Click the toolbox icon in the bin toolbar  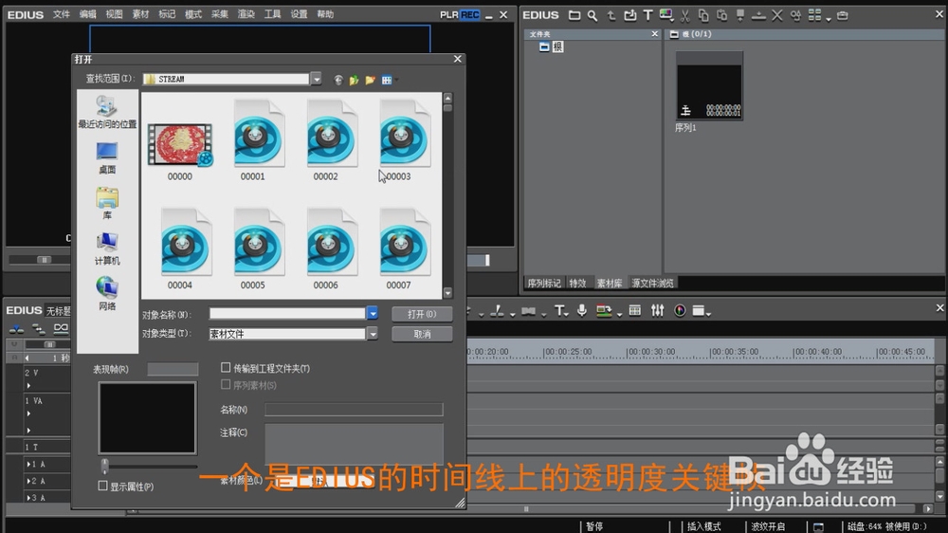(x=842, y=15)
